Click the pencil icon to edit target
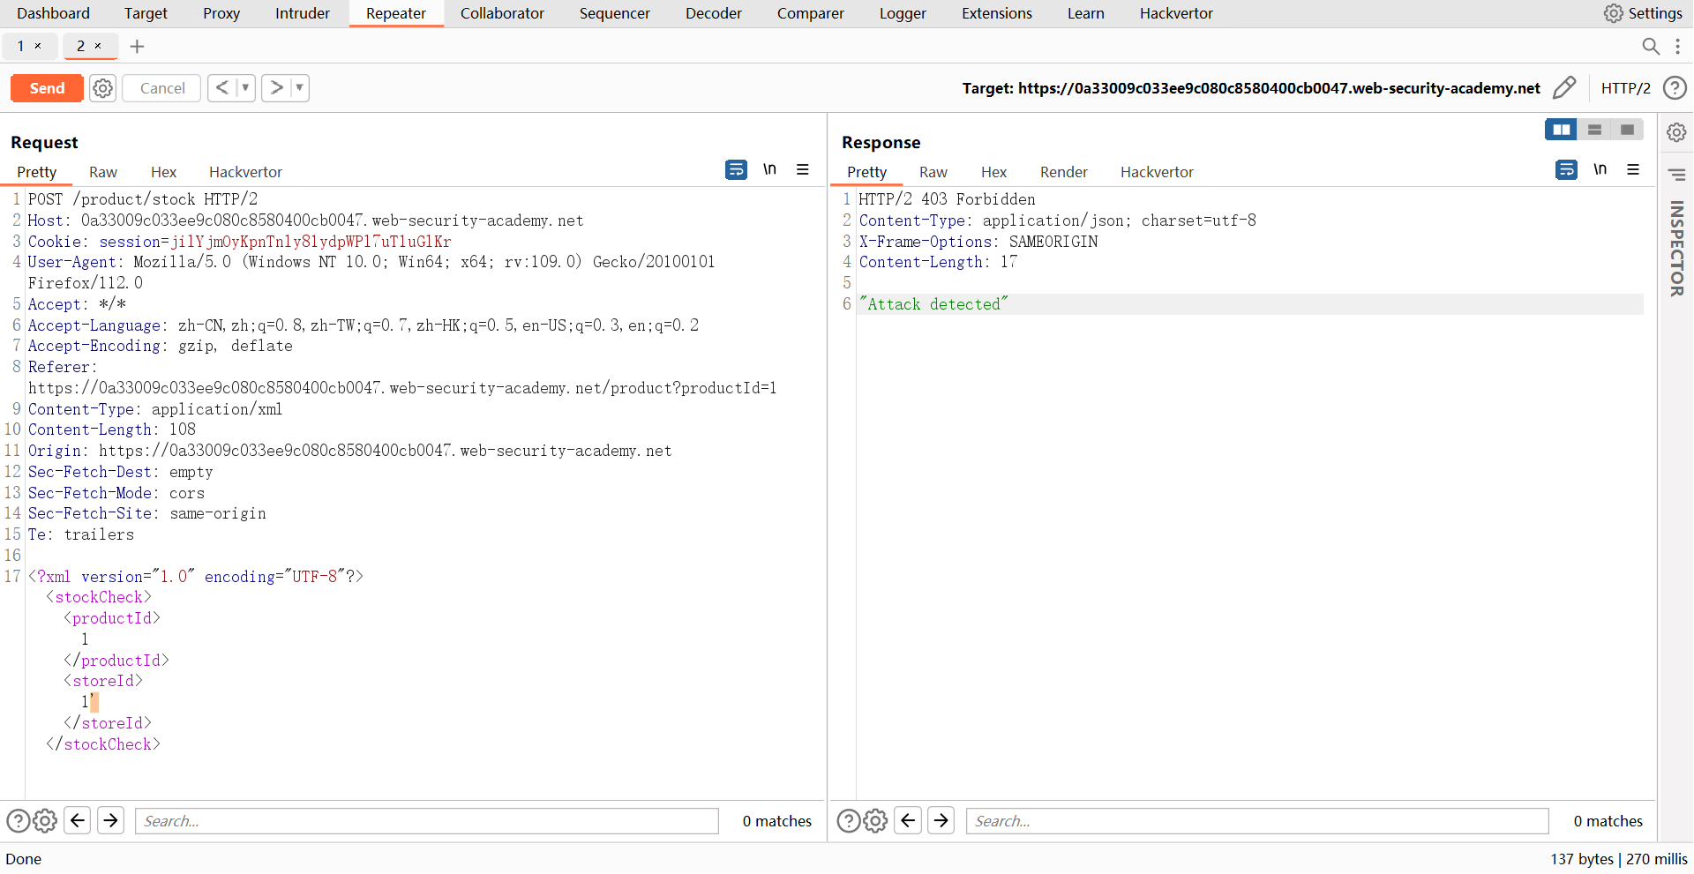The image size is (1694, 874). (x=1564, y=88)
